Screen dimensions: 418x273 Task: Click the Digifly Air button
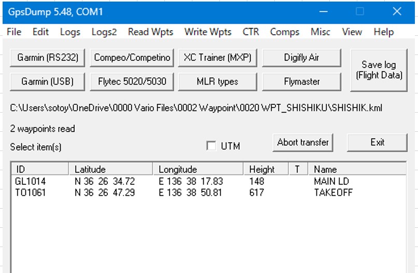click(301, 58)
